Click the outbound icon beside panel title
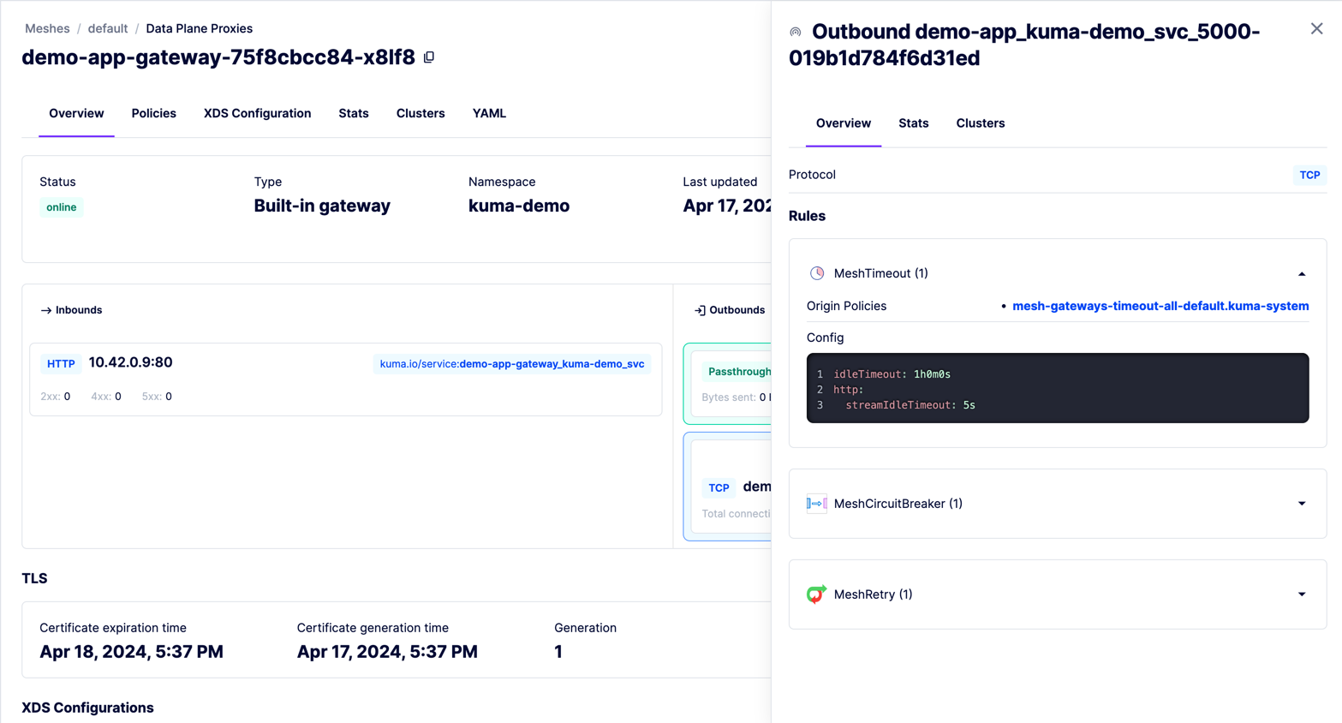Image resolution: width=1342 pixels, height=723 pixels. (x=796, y=33)
